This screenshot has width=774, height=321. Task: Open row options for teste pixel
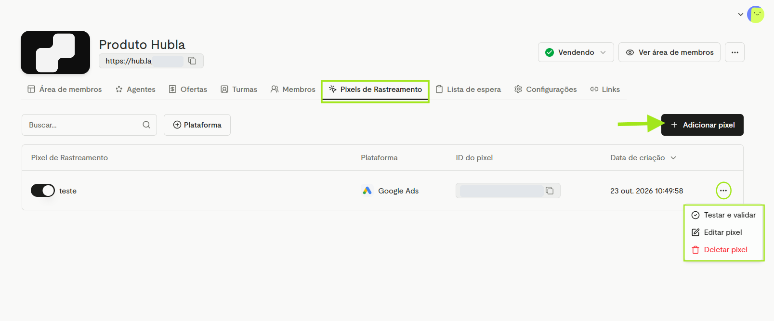(723, 191)
